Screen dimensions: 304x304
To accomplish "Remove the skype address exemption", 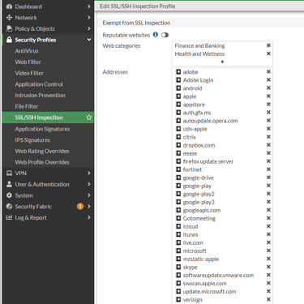I will [x=268, y=267].
